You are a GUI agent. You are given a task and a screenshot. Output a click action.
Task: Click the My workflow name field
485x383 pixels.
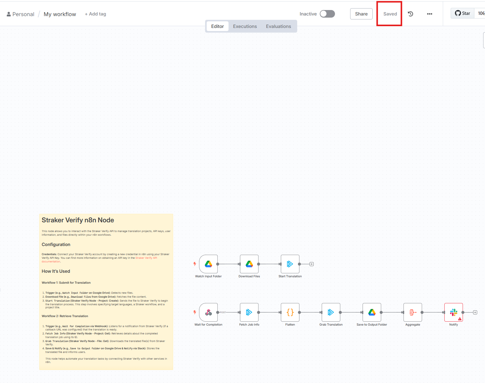click(60, 14)
